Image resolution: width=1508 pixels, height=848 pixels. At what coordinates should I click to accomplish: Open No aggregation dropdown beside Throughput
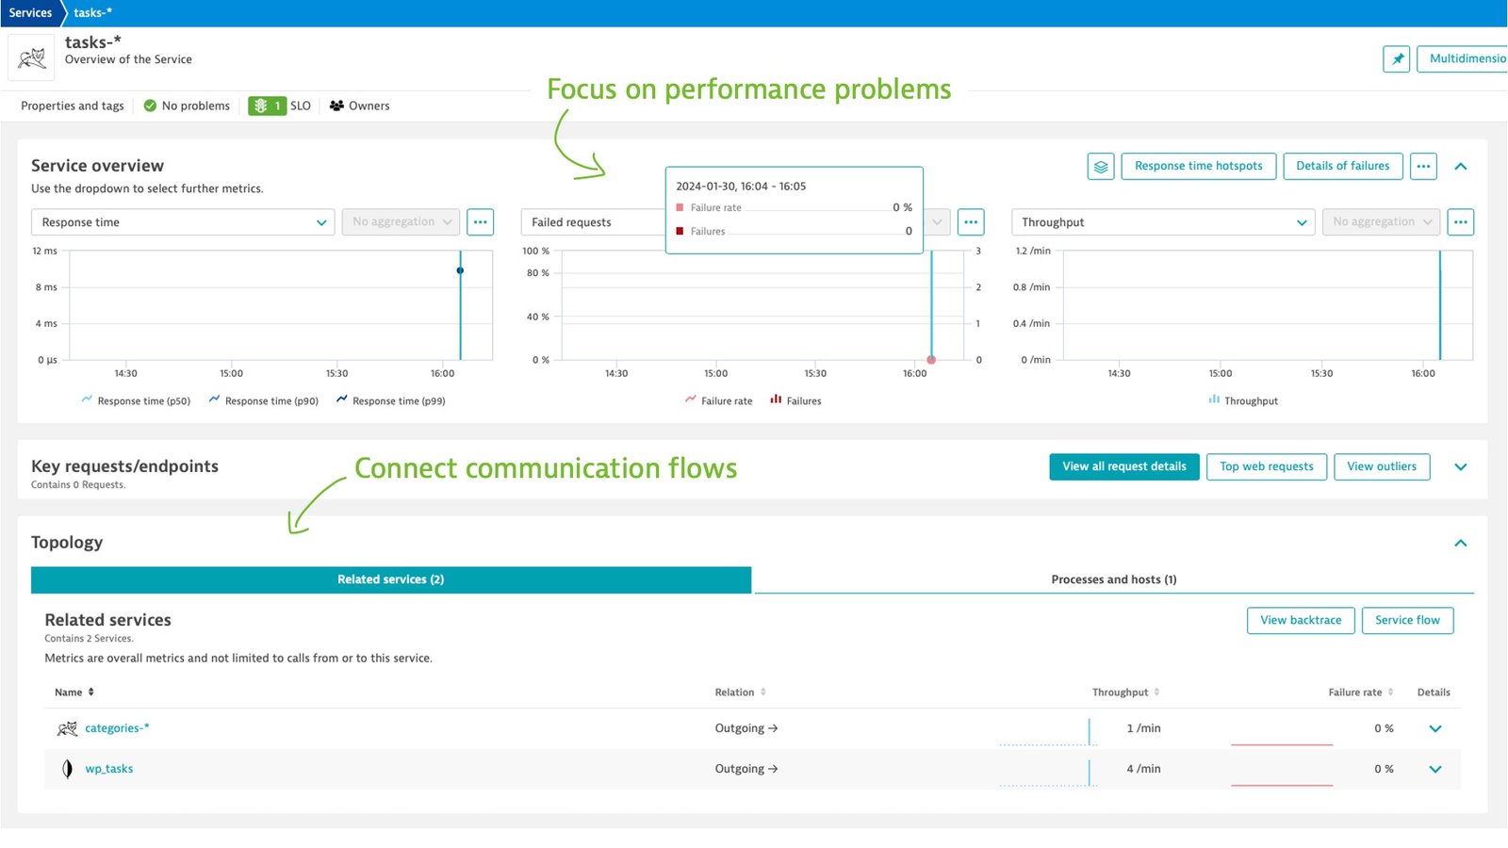(x=1382, y=222)
